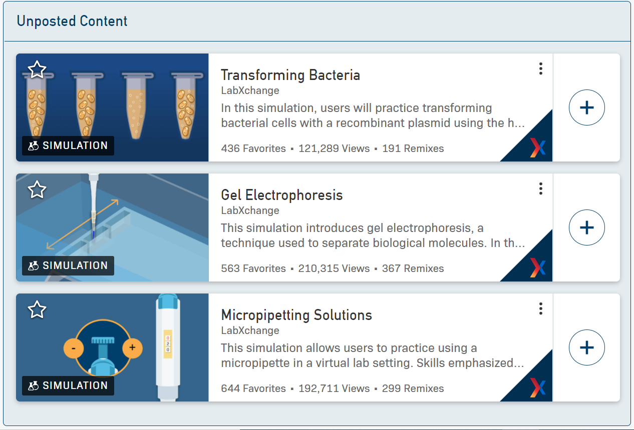Open the Micropipetting Solutions title link
This screenshot has height=430, width=634.
[296, 315]
